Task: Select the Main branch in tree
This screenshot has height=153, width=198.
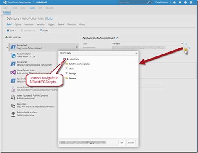Action: [69, 69]
